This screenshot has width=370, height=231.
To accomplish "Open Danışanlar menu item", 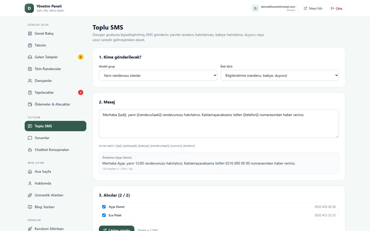I will tap(55, 81).
